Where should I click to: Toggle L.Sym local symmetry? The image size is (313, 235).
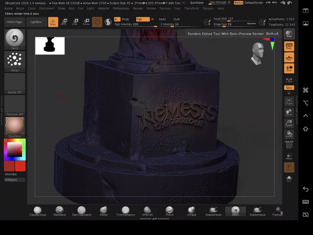pyautogui.click(x=289, y=80)
